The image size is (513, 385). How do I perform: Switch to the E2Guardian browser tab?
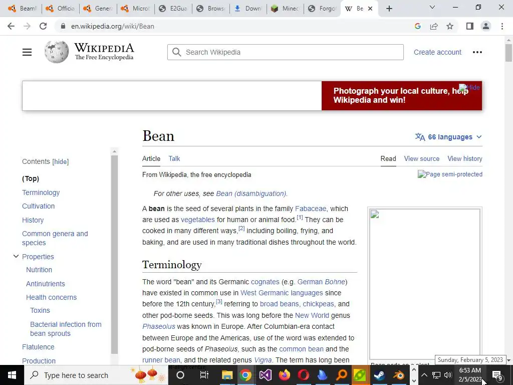click(x=173, y=9)
